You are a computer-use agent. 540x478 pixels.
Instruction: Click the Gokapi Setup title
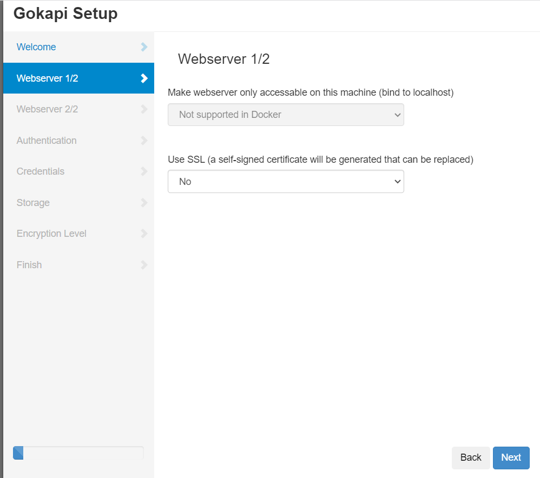65,14
